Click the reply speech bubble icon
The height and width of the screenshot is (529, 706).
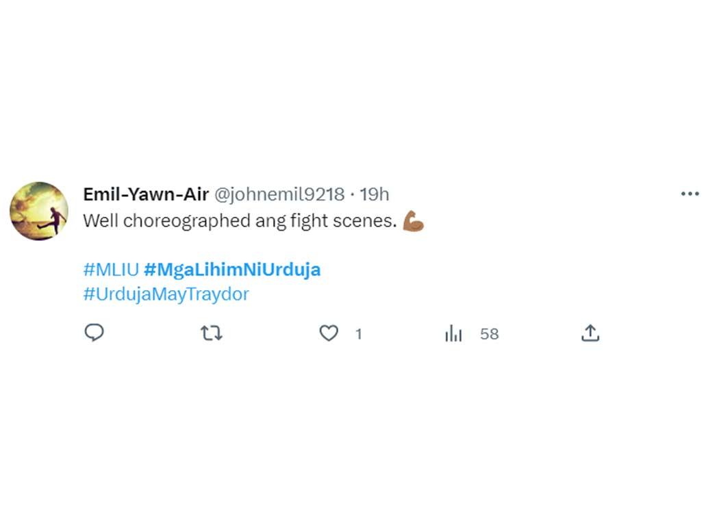click(94, 333)
